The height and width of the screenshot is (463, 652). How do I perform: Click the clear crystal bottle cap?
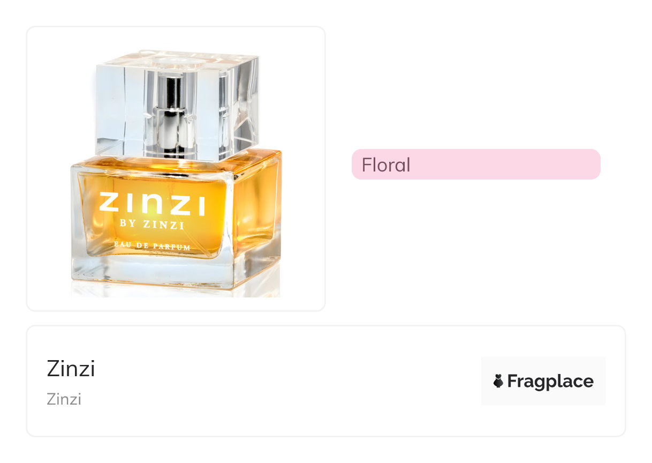pos(177,104)
